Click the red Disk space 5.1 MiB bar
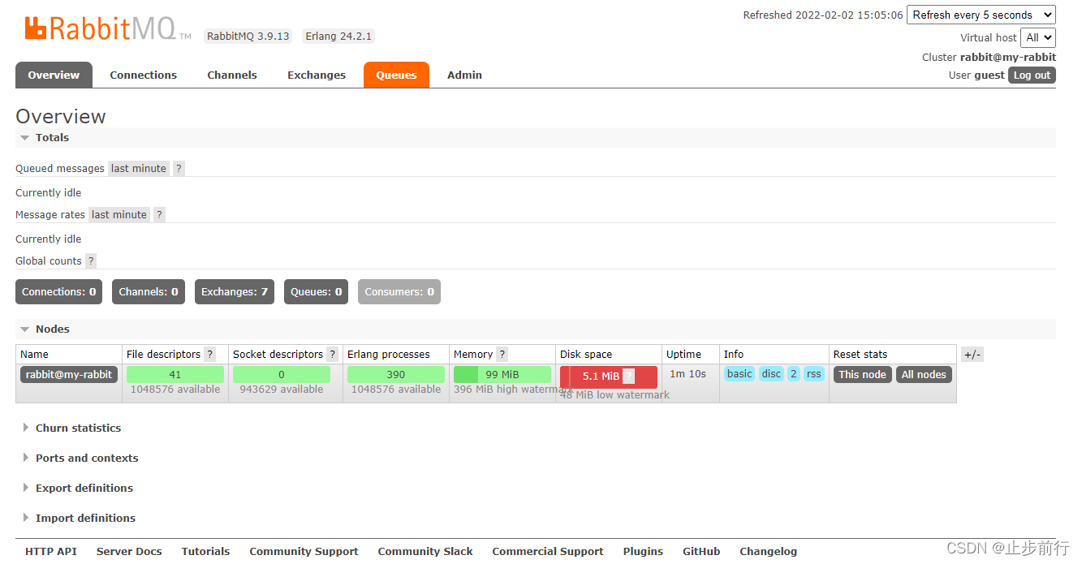The width and height of the screenshot is (1082, 564). (x=609, y=377)
